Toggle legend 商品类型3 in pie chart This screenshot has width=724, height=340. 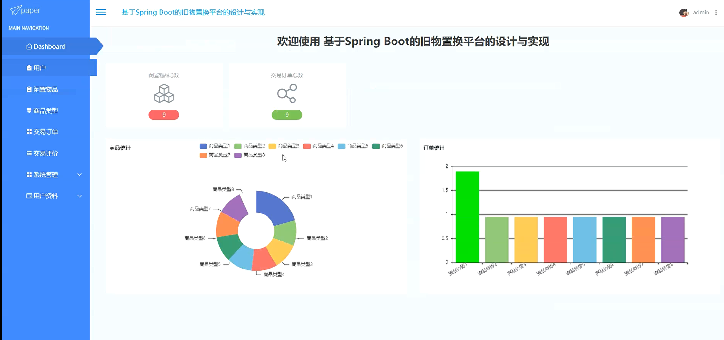(284, 146)
